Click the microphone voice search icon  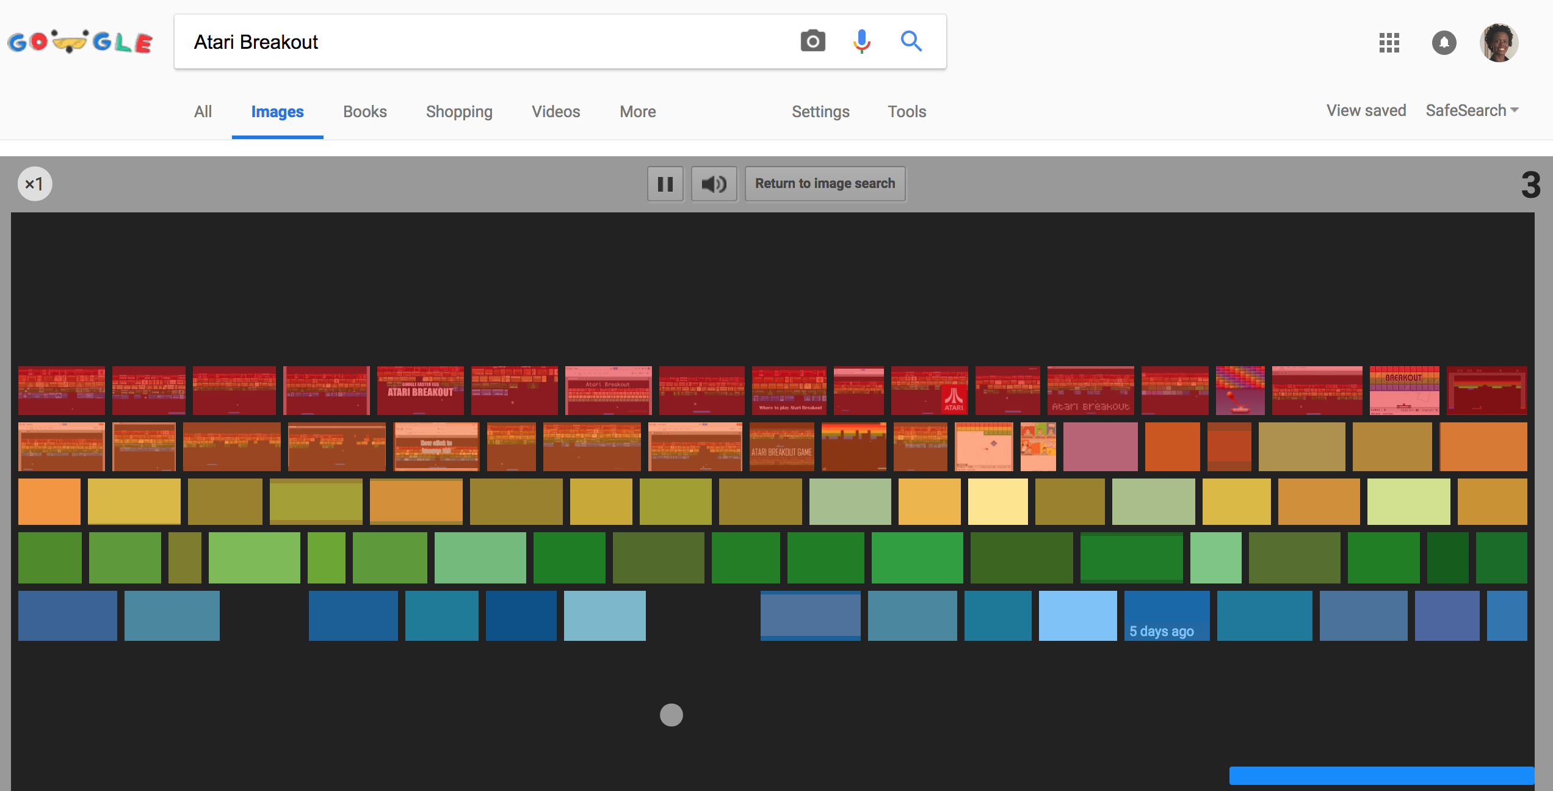[861, 42]
